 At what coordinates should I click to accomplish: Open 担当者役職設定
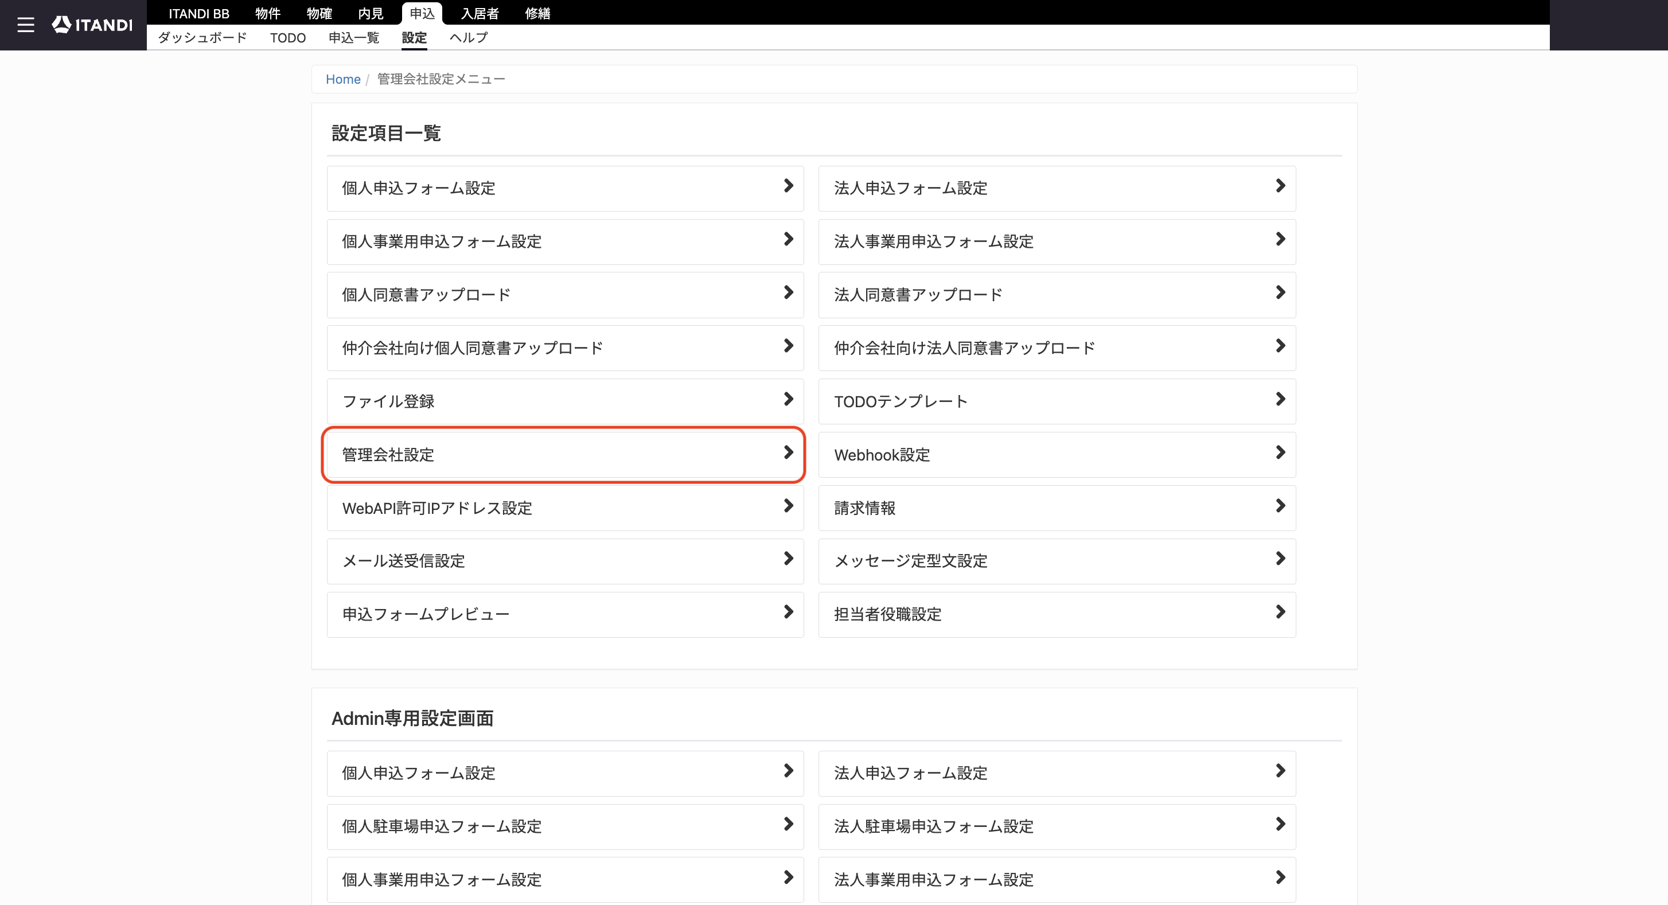1057,614
